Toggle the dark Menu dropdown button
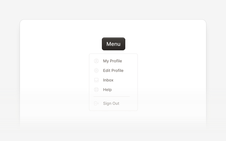This screenshot has width=226, height=141. tap(114, 44)
